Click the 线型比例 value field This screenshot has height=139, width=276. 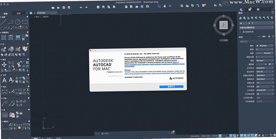click(265, 57)
